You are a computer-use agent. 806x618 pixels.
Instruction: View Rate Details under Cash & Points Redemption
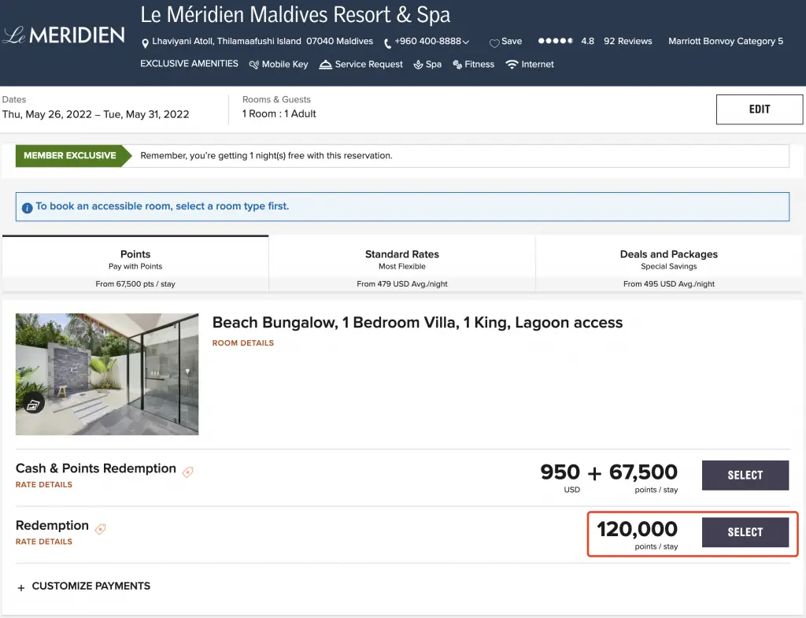click(44, 485)
